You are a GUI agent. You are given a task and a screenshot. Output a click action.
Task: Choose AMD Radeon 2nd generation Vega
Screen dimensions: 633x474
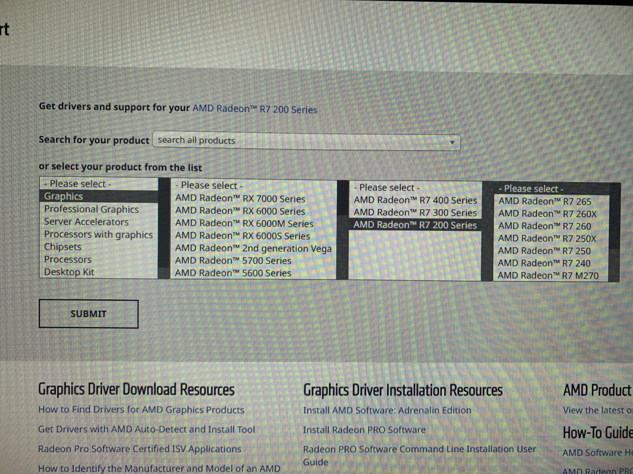click(253, 248)
